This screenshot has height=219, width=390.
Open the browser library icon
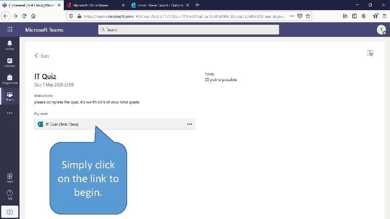[345, 16]
